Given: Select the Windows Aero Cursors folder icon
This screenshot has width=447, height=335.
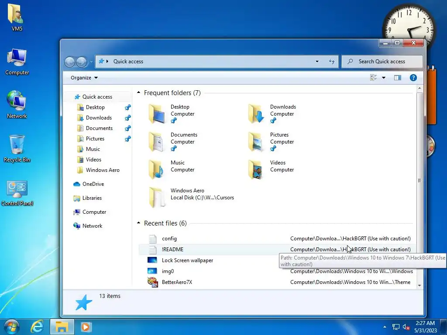Looking at the screenshot, I should pyautogui.click(x=156, y=198).
